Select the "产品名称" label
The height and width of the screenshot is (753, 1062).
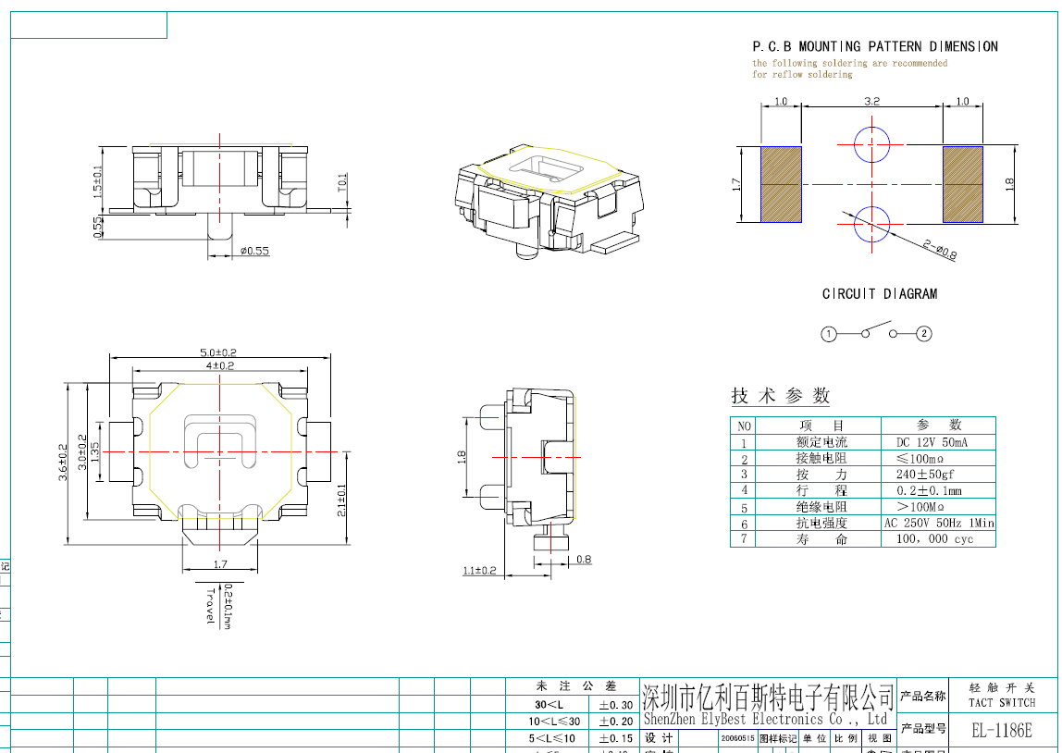(922, 696)
